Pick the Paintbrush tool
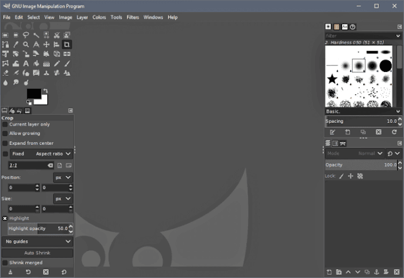Viewport: 404px width, 278px height. point(67,64)
